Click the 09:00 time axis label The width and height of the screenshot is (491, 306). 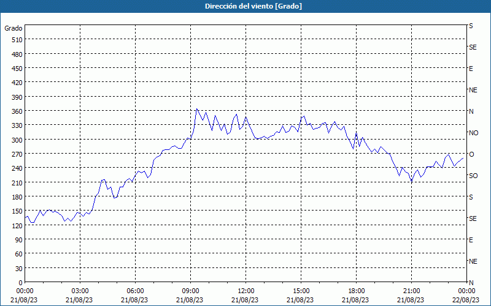click(190, 291)
